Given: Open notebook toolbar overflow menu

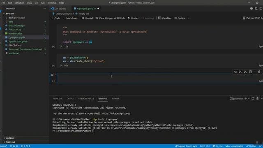Looking at the screenshot, I should coord(189,18).
